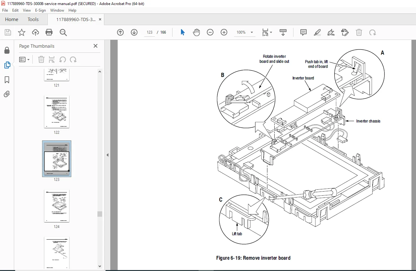Zoom in with the plus button
The width and height of the screenshot is (416, 271).
point(224,32)
